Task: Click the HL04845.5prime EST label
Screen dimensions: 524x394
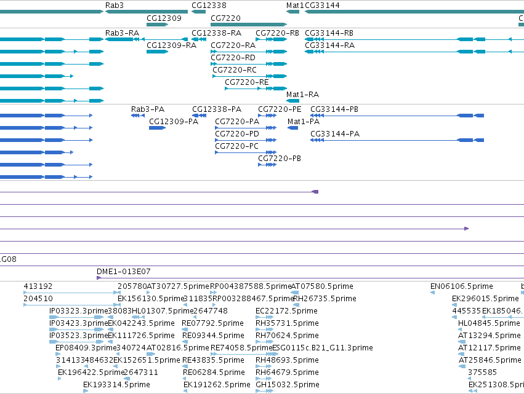Action: tap(490, 323)
